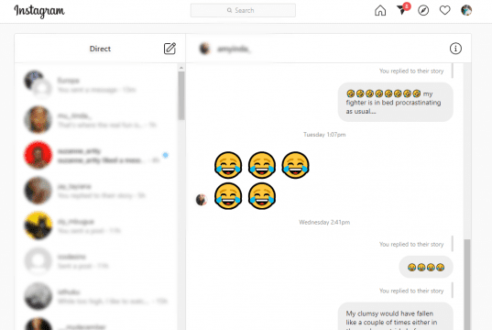
Task: Open conversation details info icon
Action: click(455, 49)
